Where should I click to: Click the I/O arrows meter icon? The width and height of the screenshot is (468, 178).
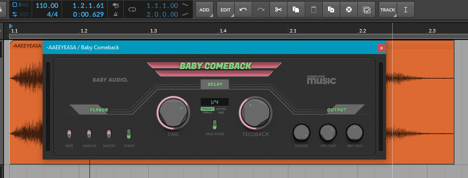point(15,14)
